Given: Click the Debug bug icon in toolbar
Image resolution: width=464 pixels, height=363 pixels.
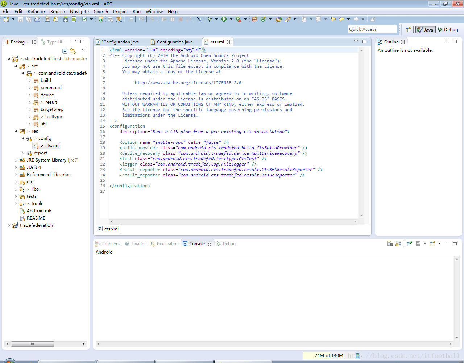Looking at the screenshot, I should tap(210, 19).
